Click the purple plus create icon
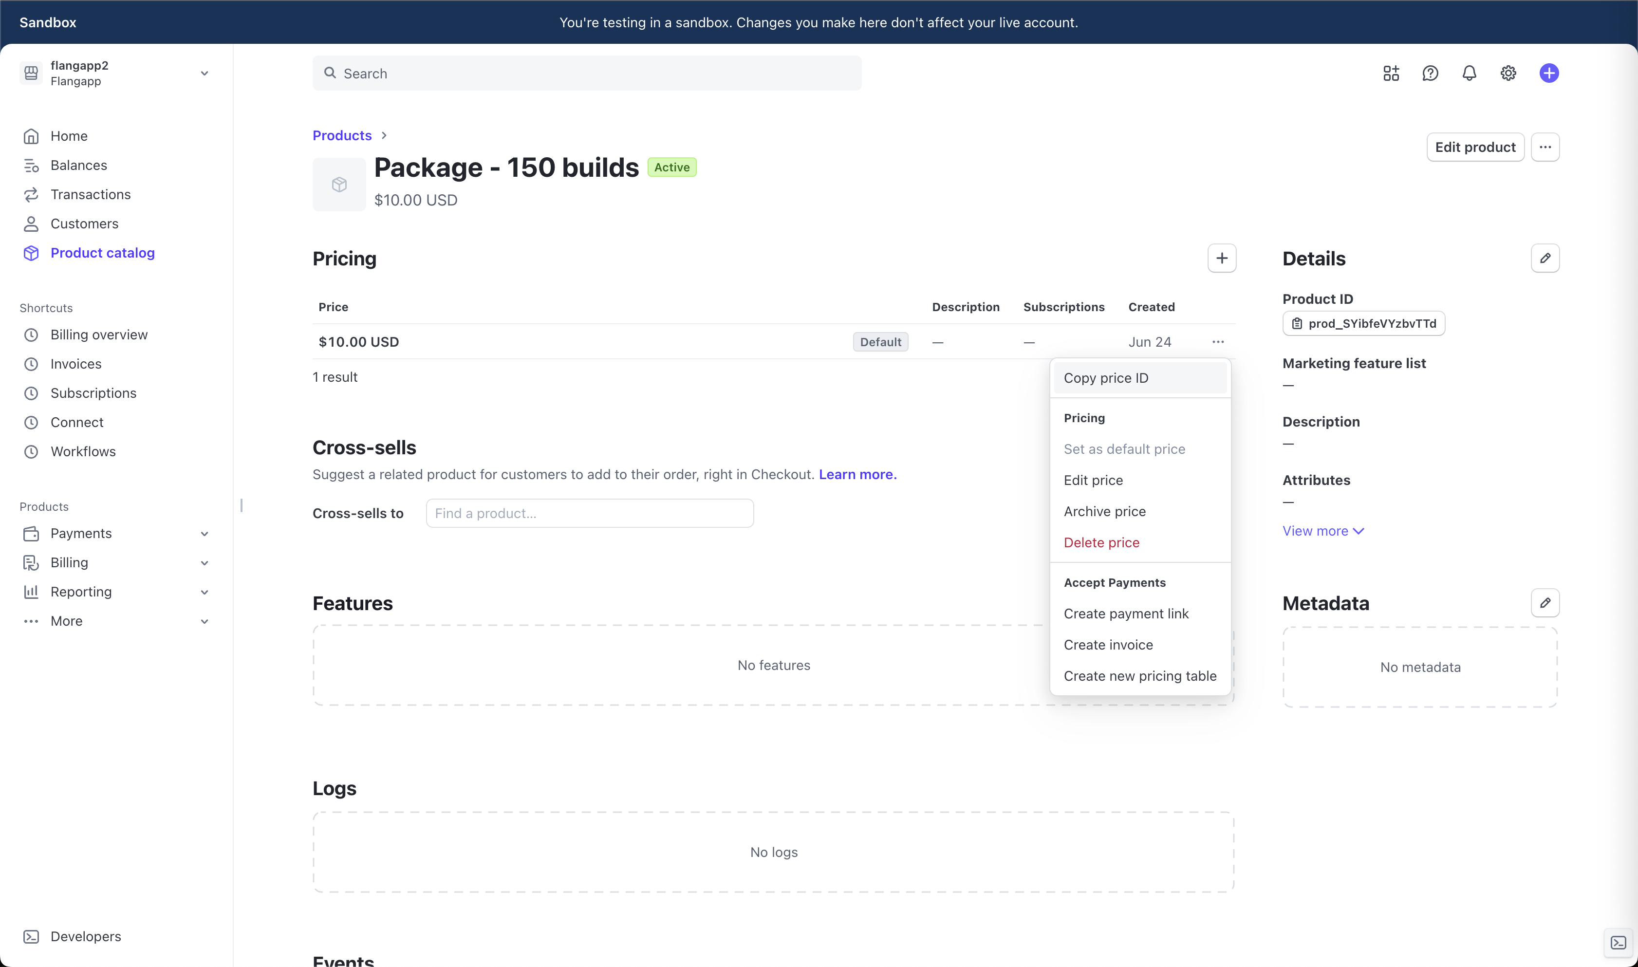The height and width of the screenshot is (967, 1638). [1549, 73]
